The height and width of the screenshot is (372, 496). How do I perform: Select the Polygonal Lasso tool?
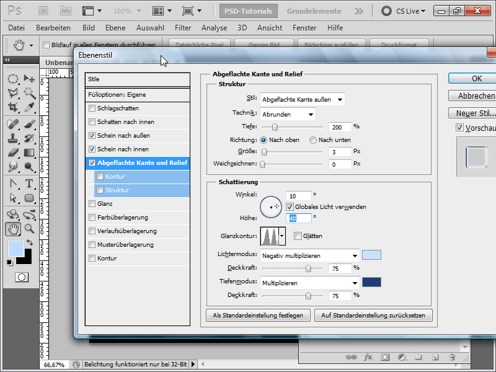[13, 92]
